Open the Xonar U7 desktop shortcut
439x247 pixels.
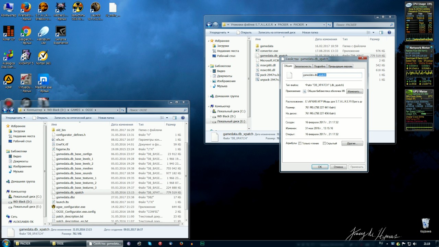(x=9, y=34)
